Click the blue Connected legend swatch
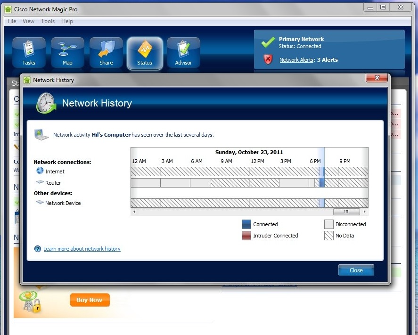 click(x=246, y=224)
